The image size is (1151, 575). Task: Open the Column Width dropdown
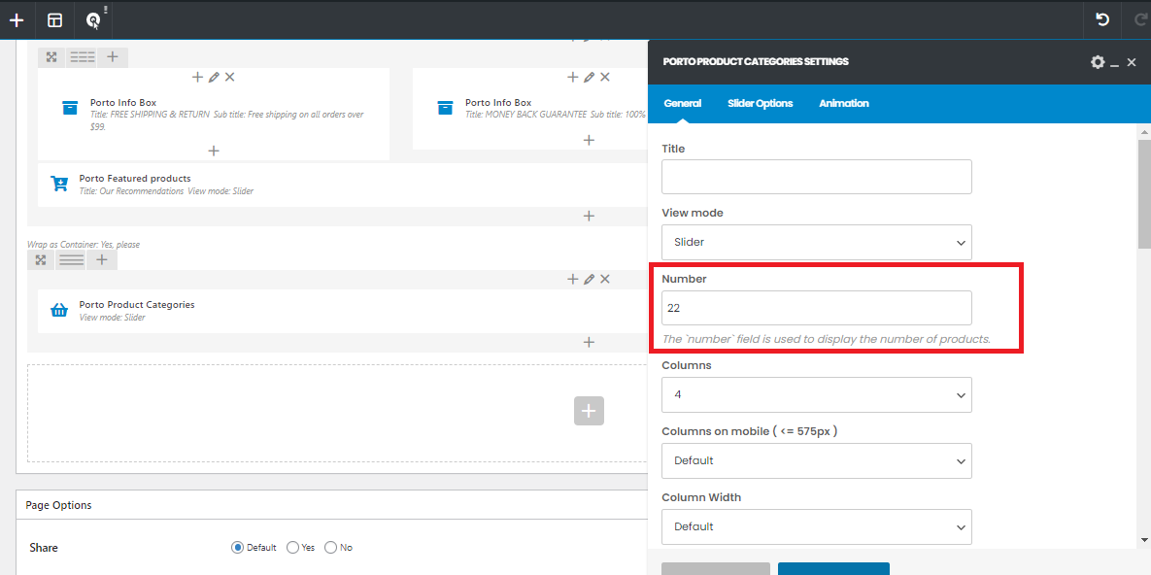coord(816,527)
